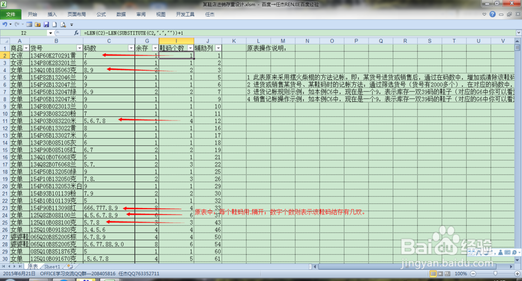
Task: Open the 插入 Insert ribbon tab
Action: coord(52,14)
